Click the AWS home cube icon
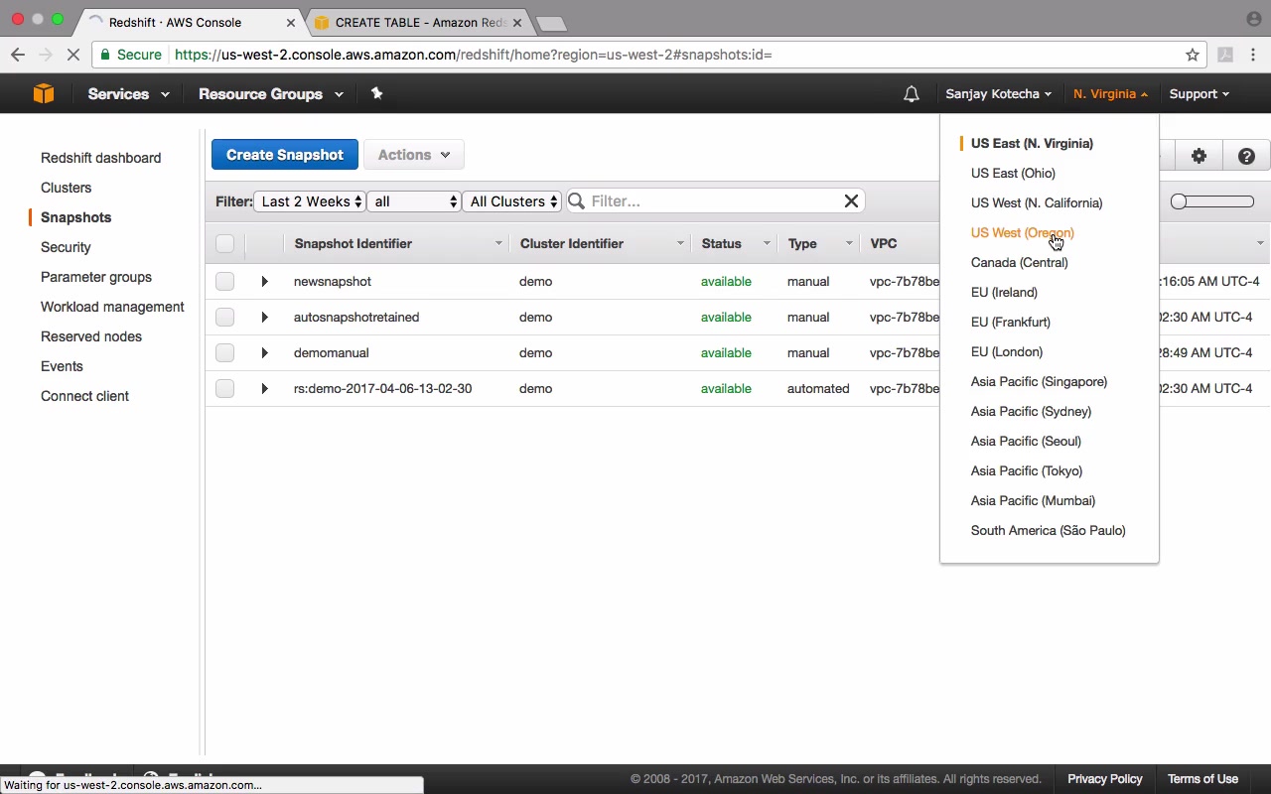The height and width of the screenshot is (794, 1271). point(44,93)
